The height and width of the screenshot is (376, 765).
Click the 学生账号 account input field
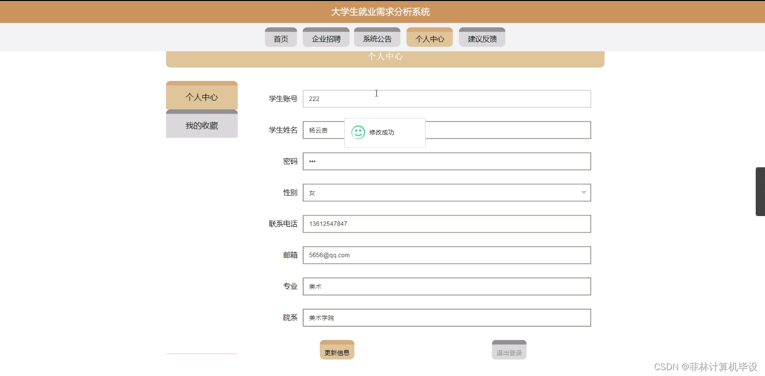pos(447,99)
